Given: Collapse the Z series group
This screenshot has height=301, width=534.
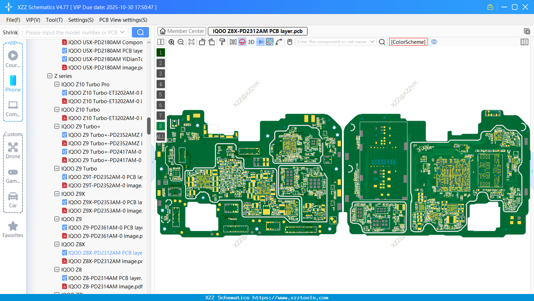Looking at the screenshot, I should coord(49,76).
